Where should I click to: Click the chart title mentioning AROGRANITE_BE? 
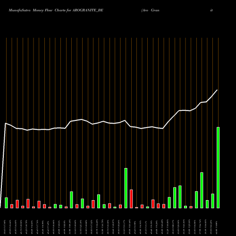click(56, 10)
